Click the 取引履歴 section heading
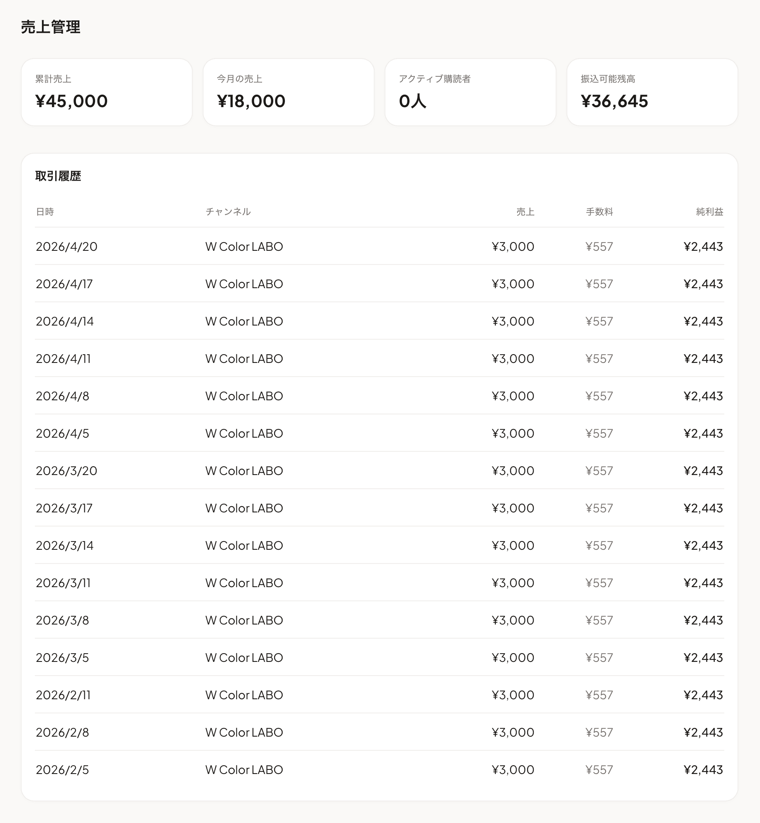Image resolution: width=760 pixels, height=823 pixels. tap(58, 176)
